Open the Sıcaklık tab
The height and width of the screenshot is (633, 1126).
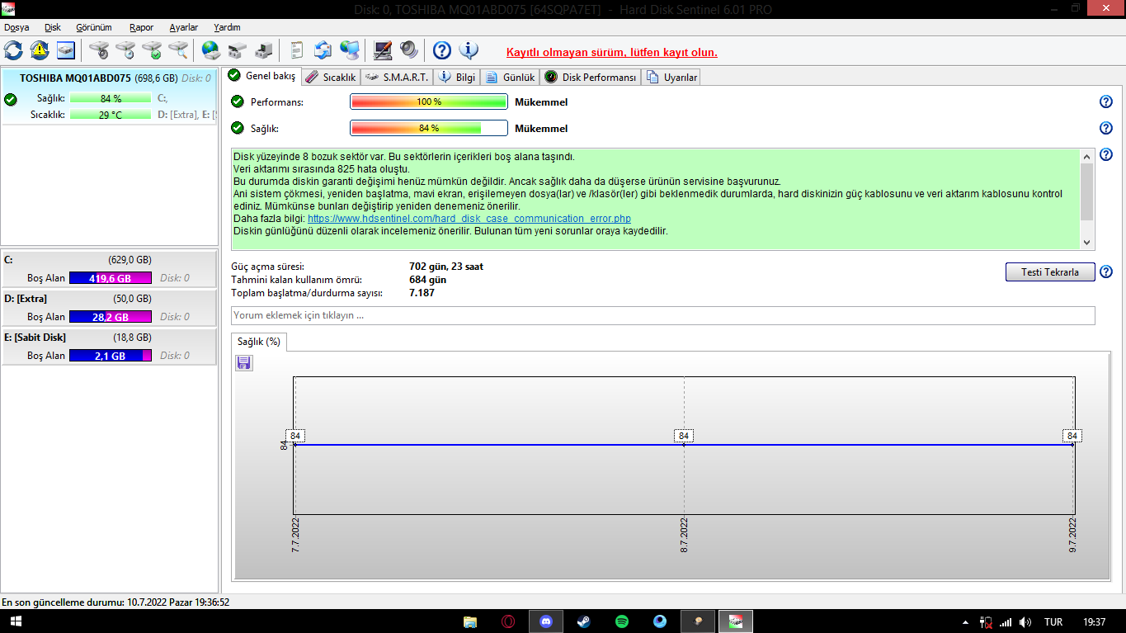coord(331,78)
